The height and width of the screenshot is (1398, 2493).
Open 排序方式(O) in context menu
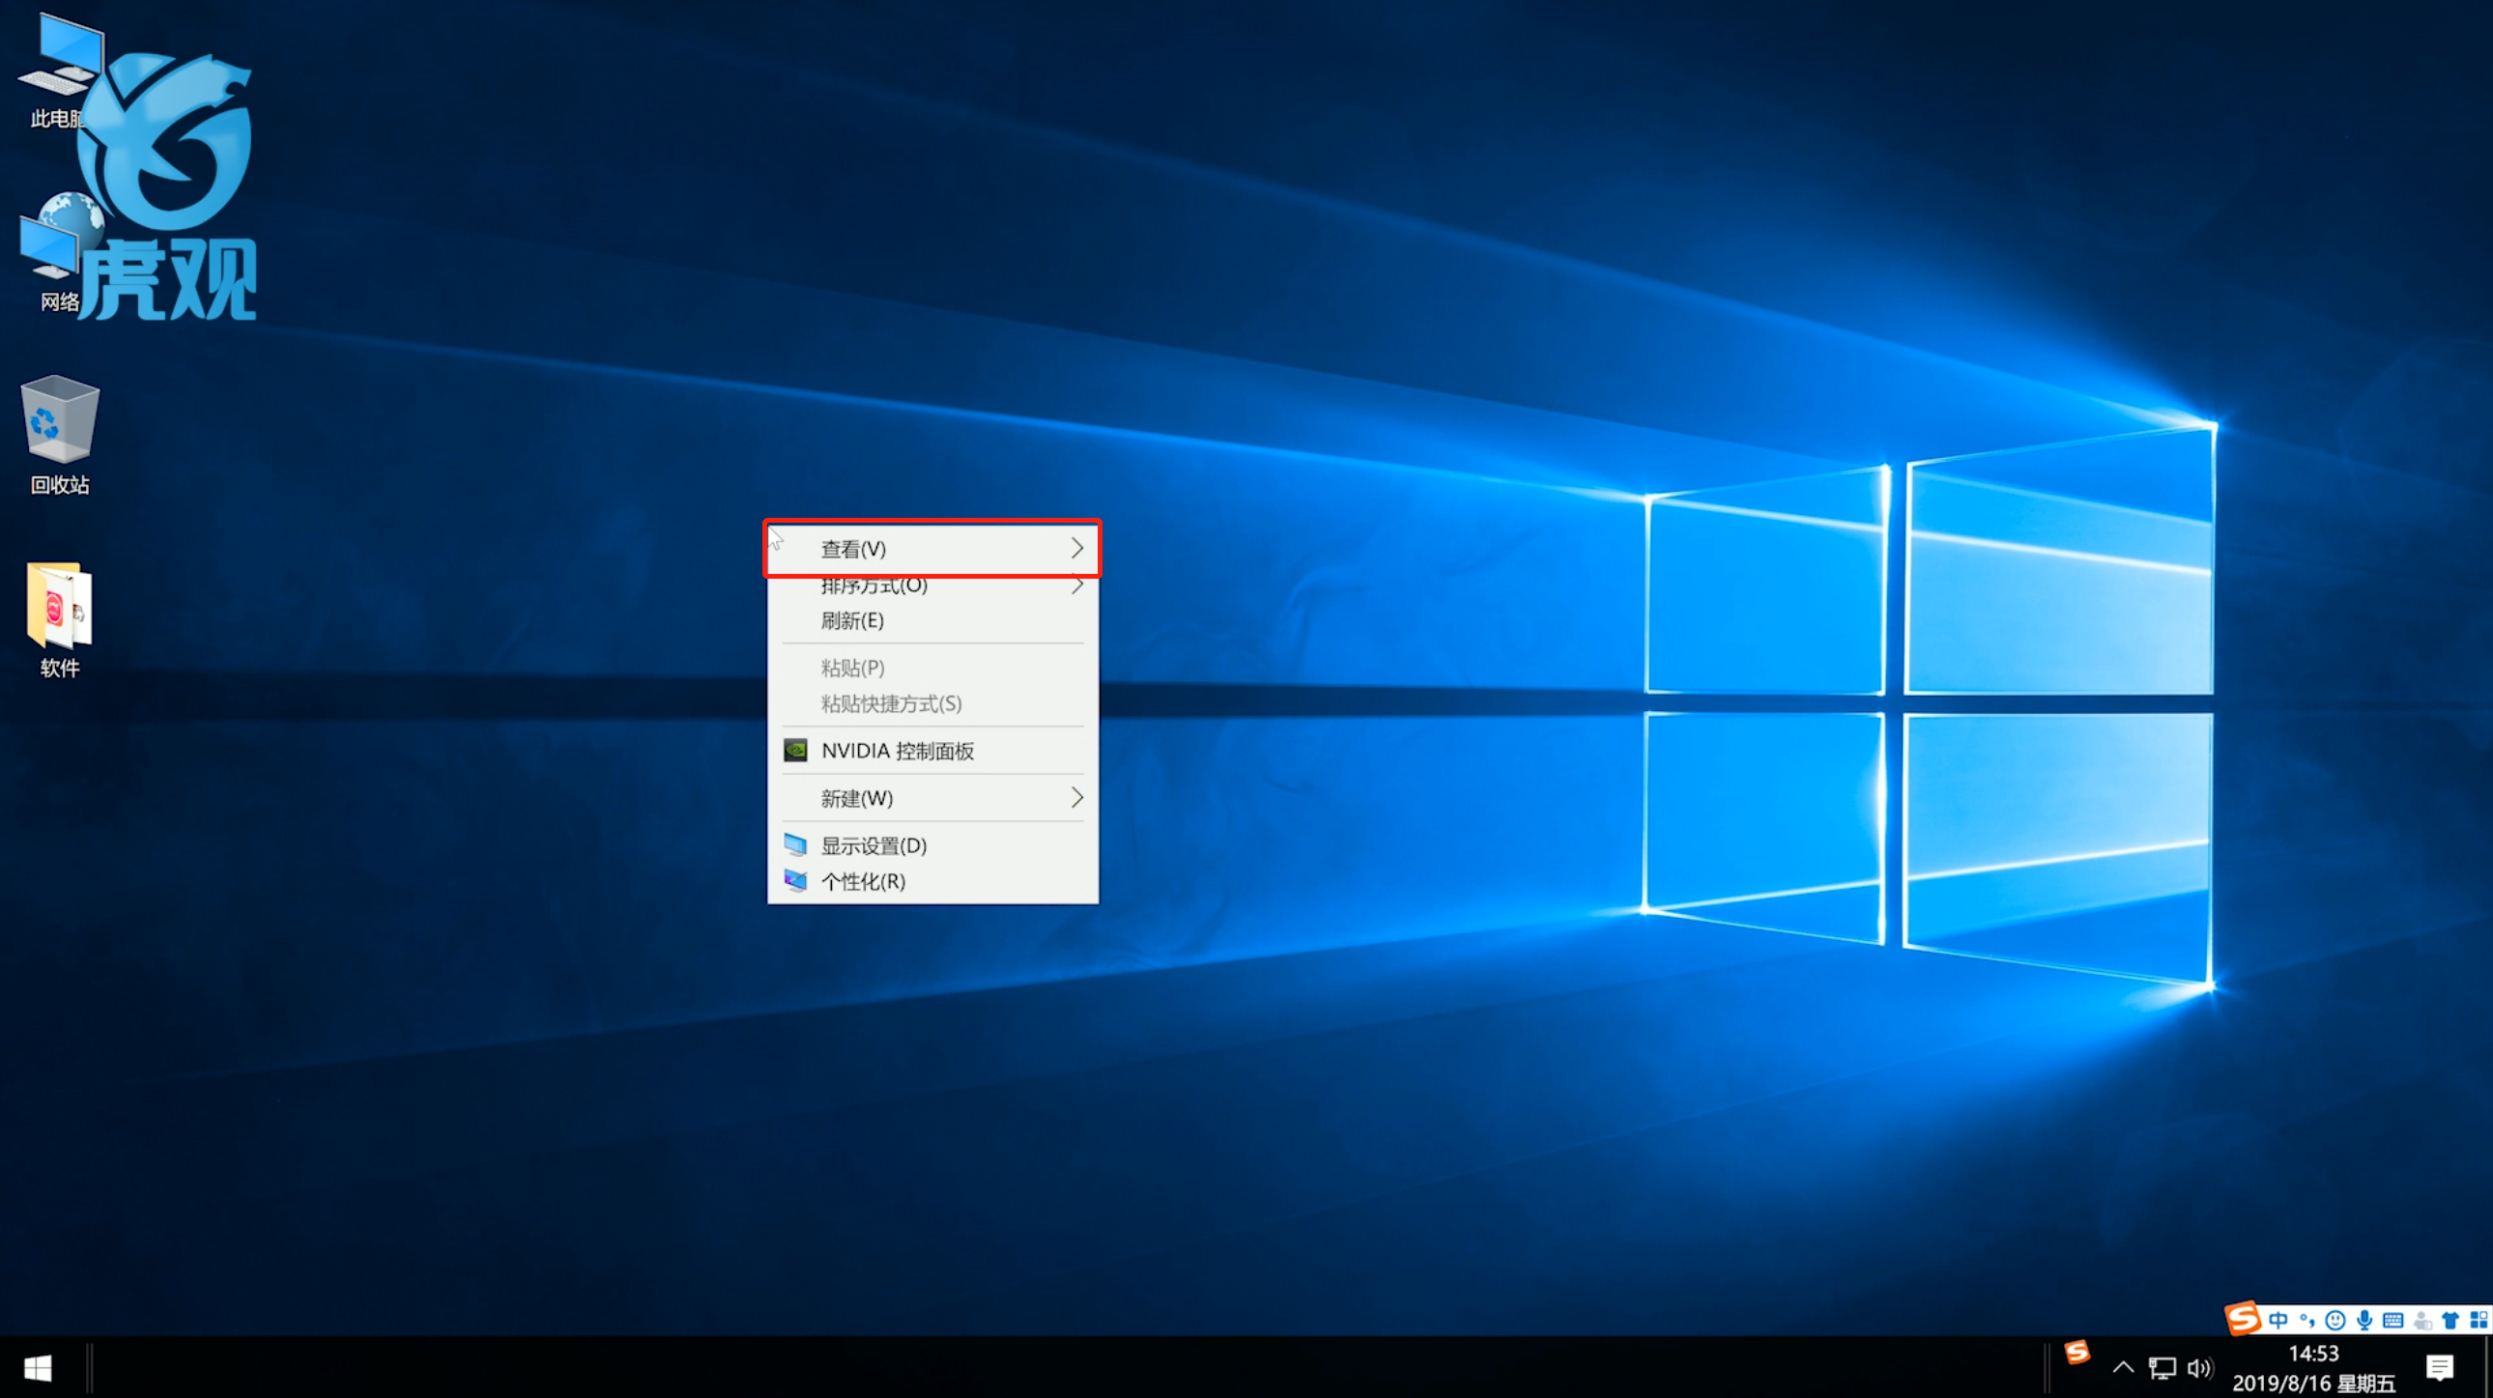(x=932, y=585)
